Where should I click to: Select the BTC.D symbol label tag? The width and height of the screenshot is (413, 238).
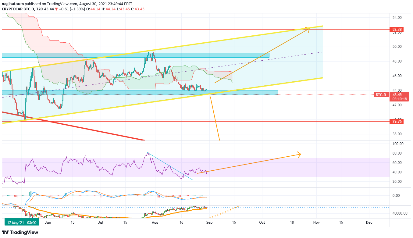pyautogui.click(x=381, y=95)
